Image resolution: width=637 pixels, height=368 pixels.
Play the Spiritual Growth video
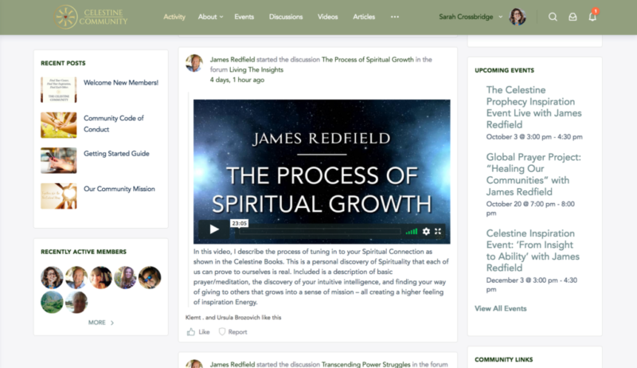click(x=214, y=229)
